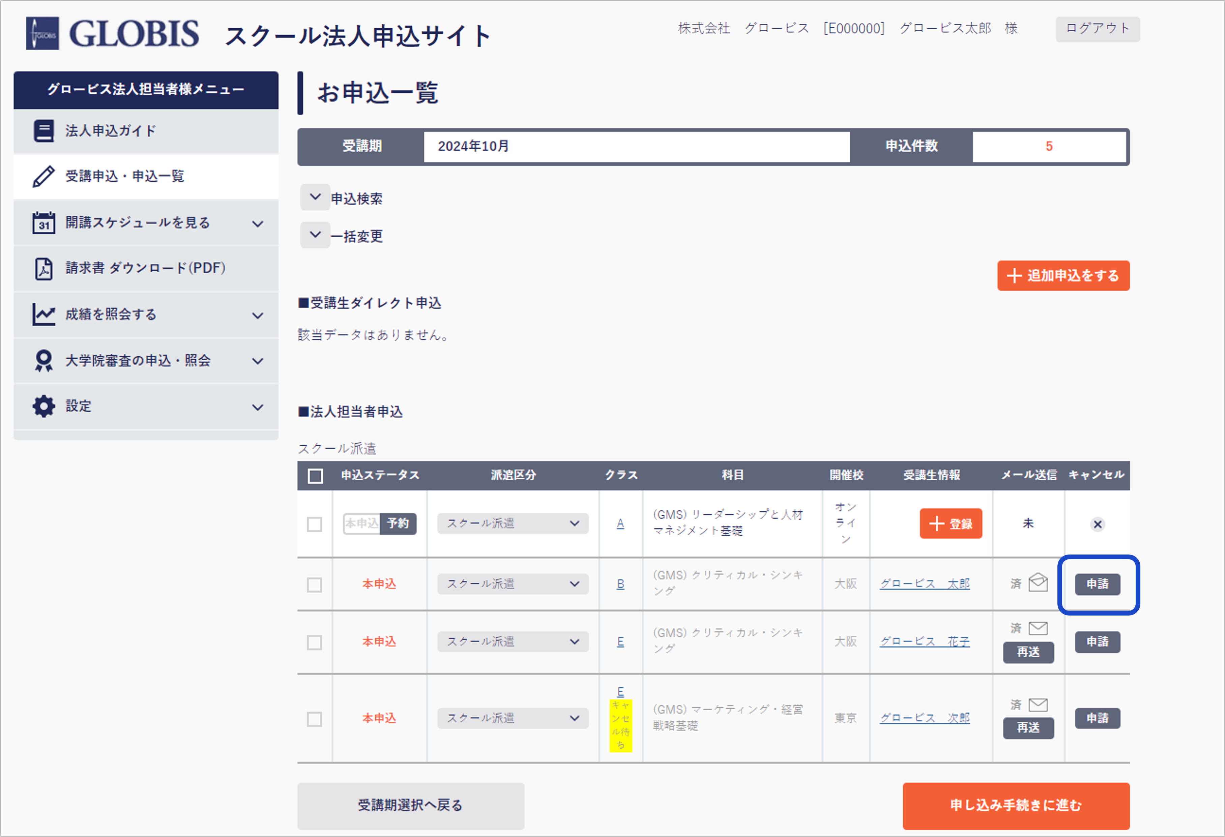Click the 申し込み手続きに進む button
This screenshot has width=1225, height=837.
click(x=1016, y=805)
